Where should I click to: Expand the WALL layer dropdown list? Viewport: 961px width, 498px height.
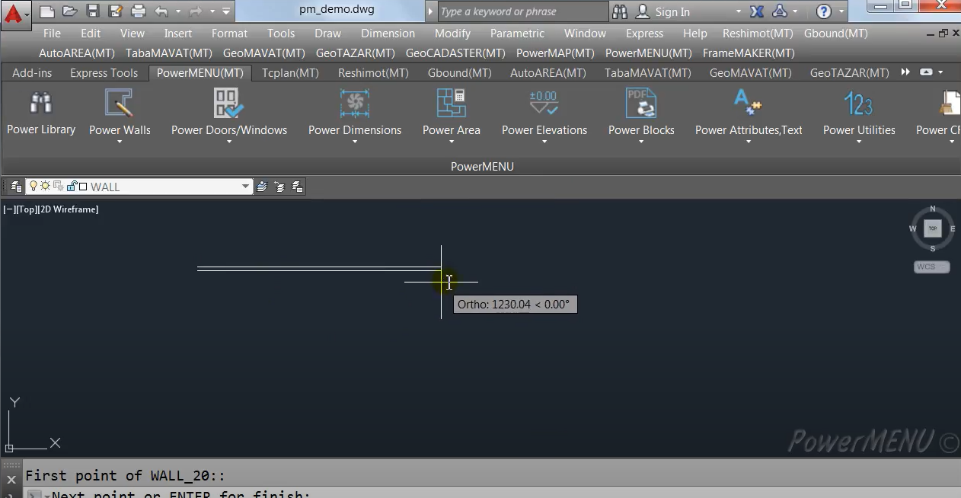(245, 187)
